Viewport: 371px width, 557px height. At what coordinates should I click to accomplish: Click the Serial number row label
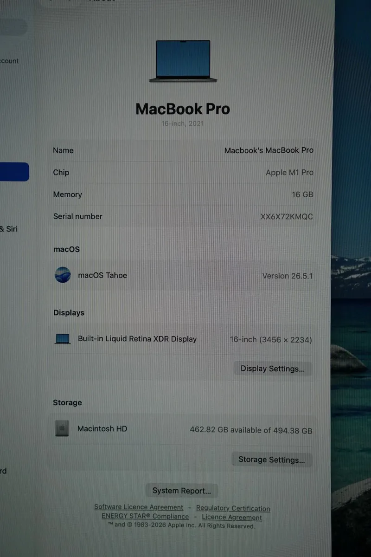pyautogui.click(x=77, y=216)
